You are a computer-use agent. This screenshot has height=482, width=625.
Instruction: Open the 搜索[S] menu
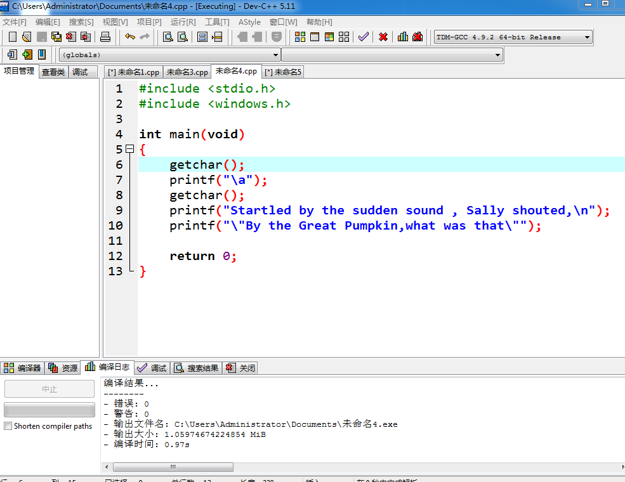coord(81,22)
